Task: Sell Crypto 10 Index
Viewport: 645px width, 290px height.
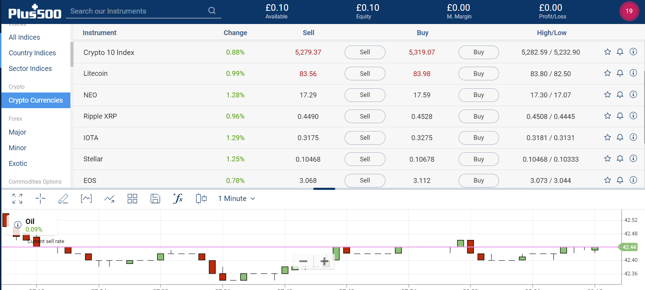Action: pos(365,52)
